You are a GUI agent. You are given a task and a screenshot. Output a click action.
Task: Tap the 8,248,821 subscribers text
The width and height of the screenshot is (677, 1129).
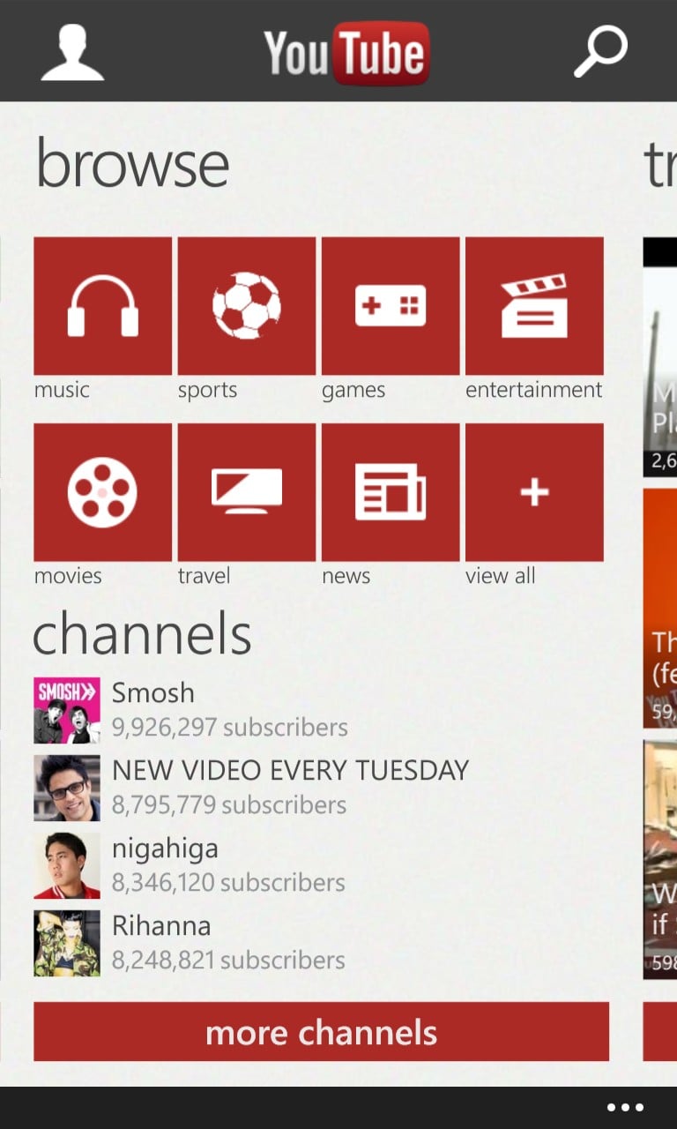[x=228, y=961]
